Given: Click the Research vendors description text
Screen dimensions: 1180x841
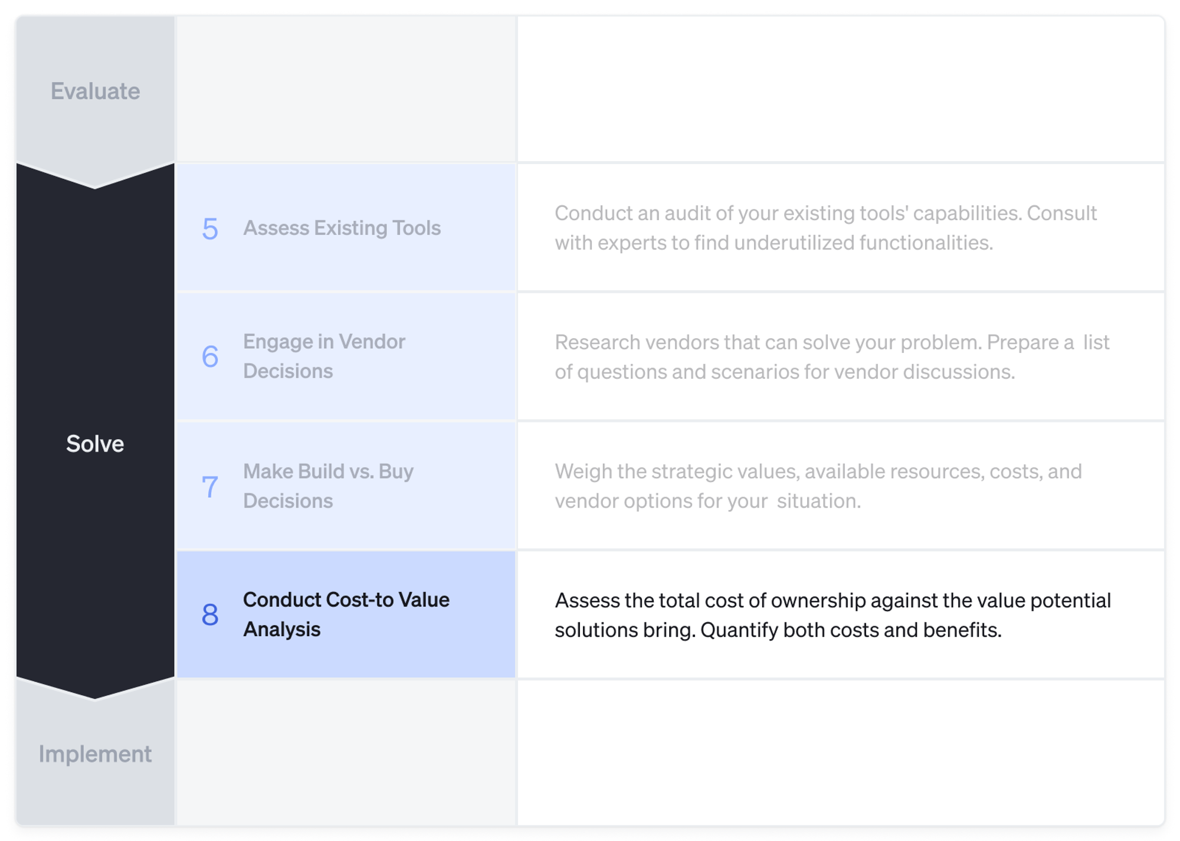Looking at the screenshot, I should 832,356.
